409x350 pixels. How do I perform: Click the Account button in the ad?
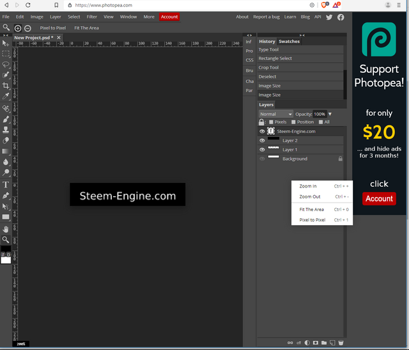click(379, 199)
